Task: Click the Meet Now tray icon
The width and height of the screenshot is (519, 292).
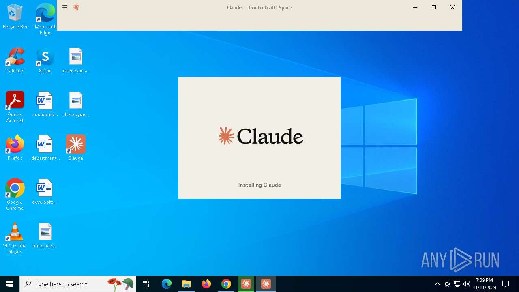Action: [447, 284]
